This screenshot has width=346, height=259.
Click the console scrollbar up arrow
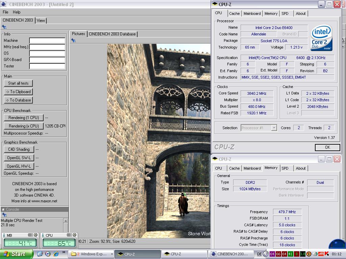66,221
